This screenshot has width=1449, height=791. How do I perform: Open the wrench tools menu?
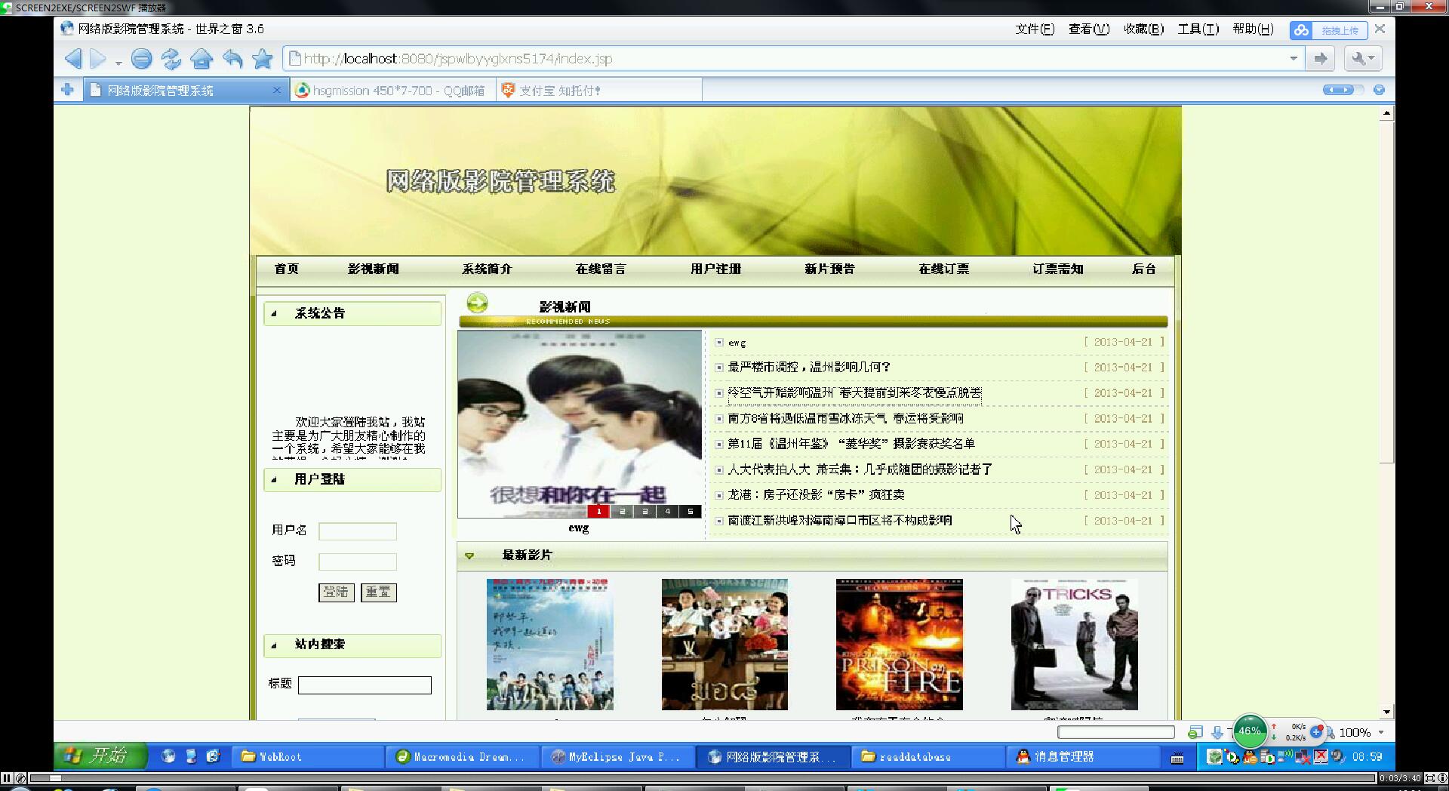[1362, 58]
